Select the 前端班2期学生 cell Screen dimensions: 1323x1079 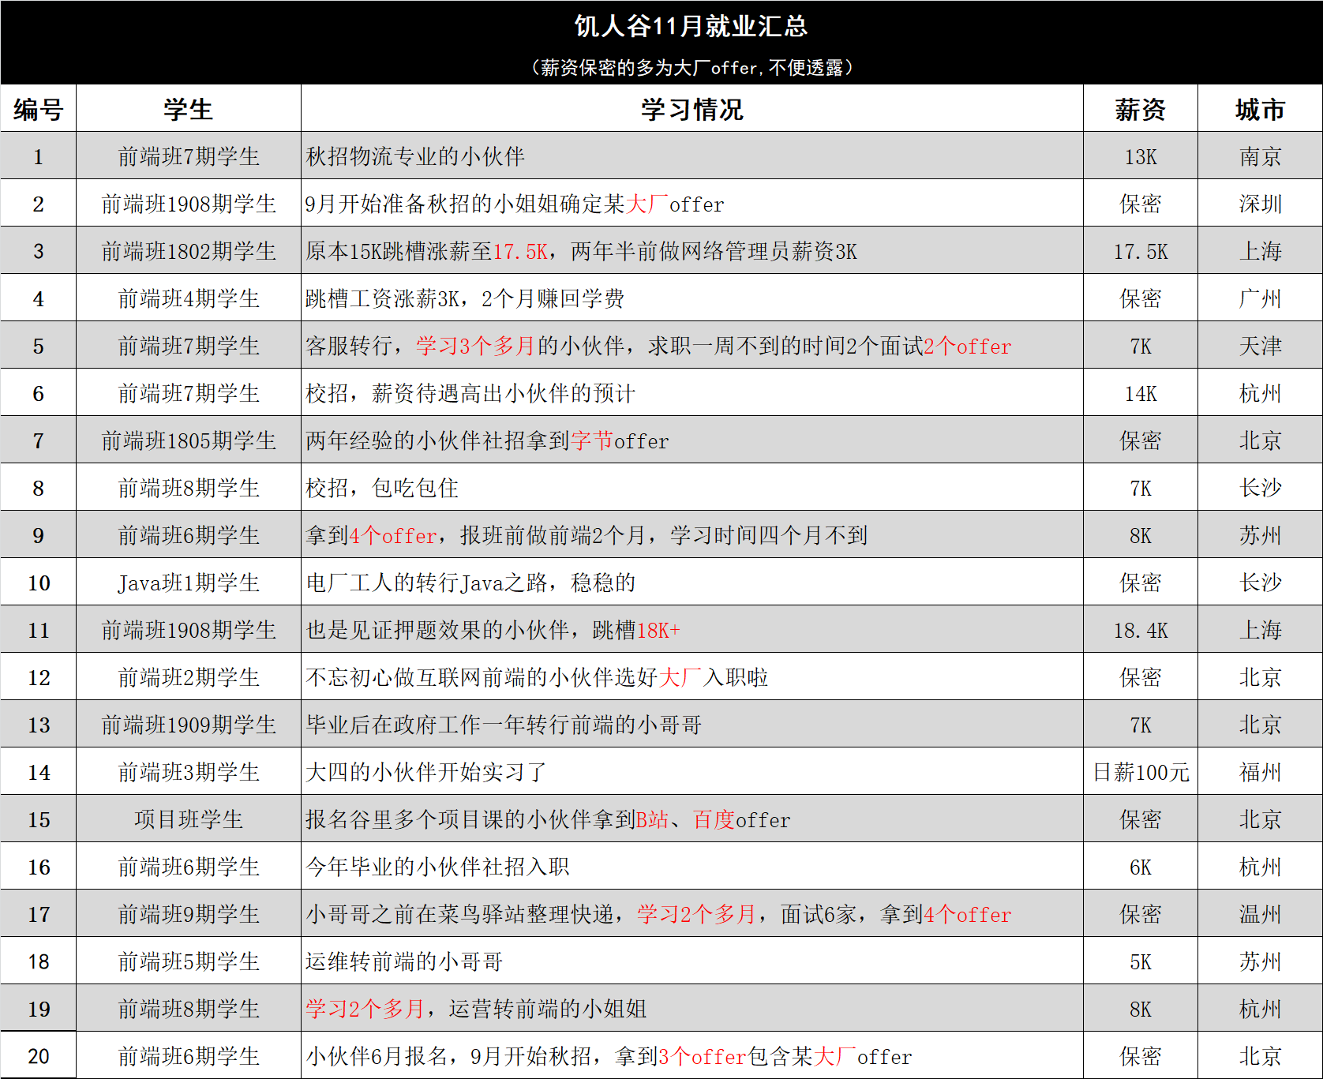[x=189, y=677]
